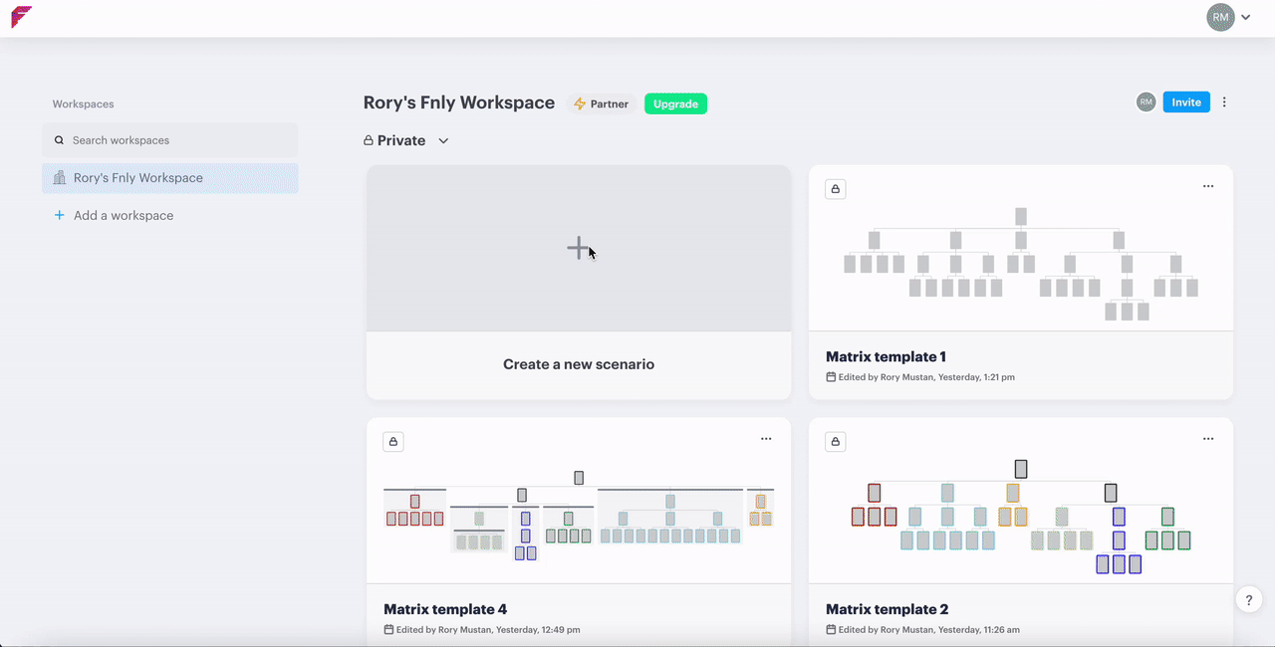Click the Partner badge
Viewport: 1275px width, 647px height.
pyautogui.click(x=602, y=104)
